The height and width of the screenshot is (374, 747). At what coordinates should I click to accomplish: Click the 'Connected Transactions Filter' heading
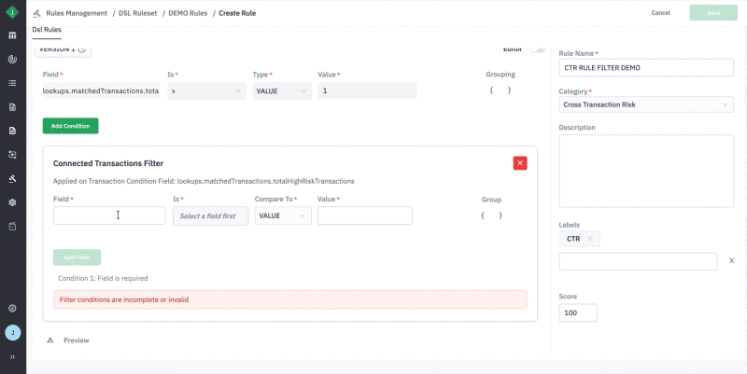pos(108,163)
